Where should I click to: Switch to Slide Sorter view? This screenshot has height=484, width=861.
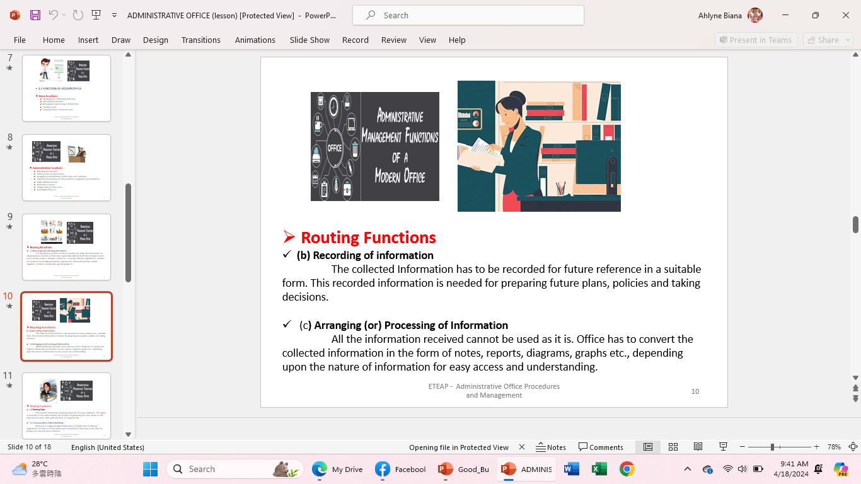pos(673,447)
